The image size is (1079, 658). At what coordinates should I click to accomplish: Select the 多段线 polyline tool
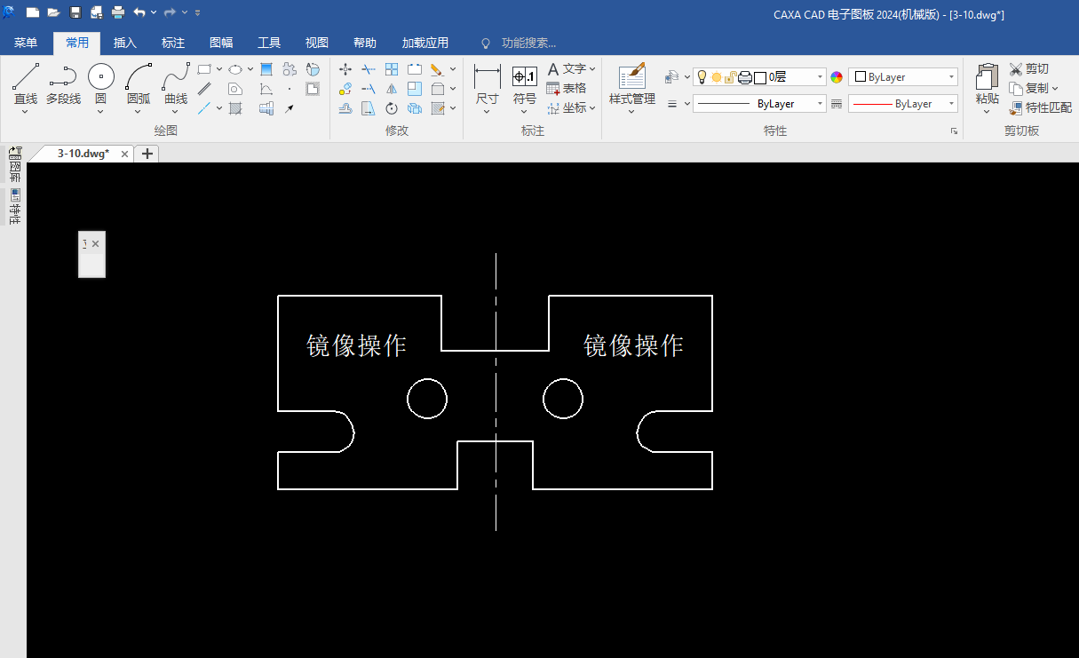tap(63, 83)
